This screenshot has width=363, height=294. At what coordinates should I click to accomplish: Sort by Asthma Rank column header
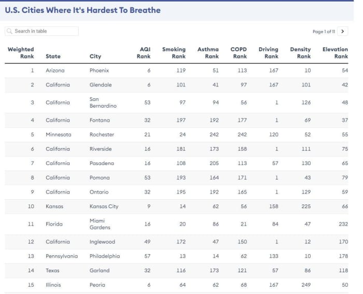click(208, 53)
